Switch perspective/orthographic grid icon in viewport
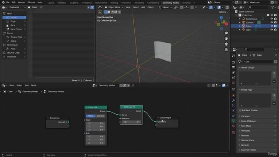The image size is (279, 157). click(x=226, y=49)
